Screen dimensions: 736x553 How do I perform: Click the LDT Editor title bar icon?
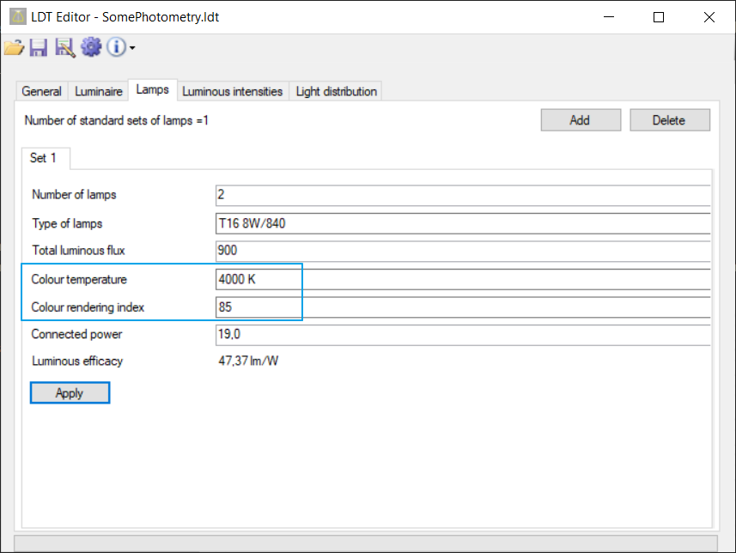(15, 16)
